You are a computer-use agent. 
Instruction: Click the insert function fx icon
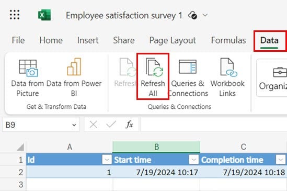(x=130, y=125)
